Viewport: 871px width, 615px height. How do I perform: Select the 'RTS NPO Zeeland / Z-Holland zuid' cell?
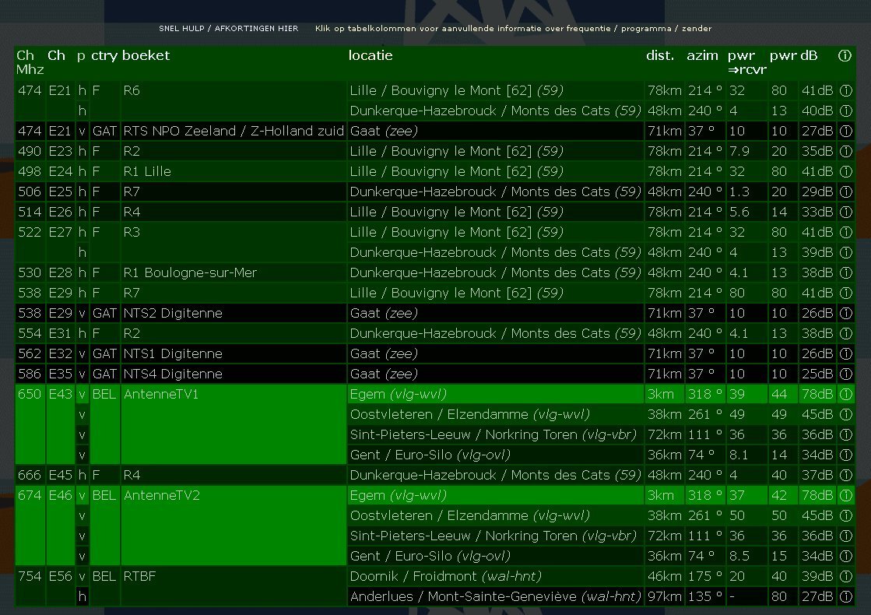tap(234, 131)
